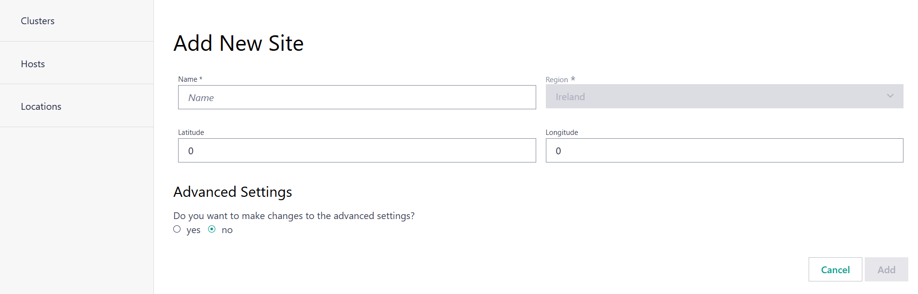This screenshot has height=294, width=918.
Task: Select the Latitude value field
Action: tap(357, 150)
